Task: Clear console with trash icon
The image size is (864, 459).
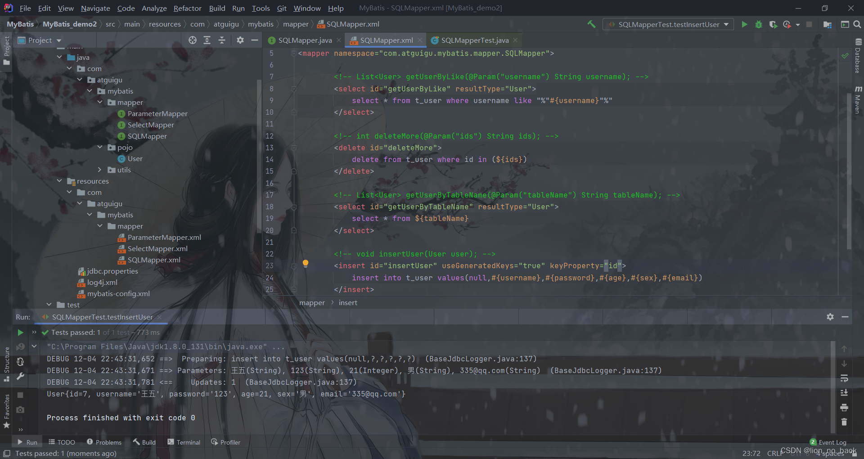Action: tap(844, 422)
